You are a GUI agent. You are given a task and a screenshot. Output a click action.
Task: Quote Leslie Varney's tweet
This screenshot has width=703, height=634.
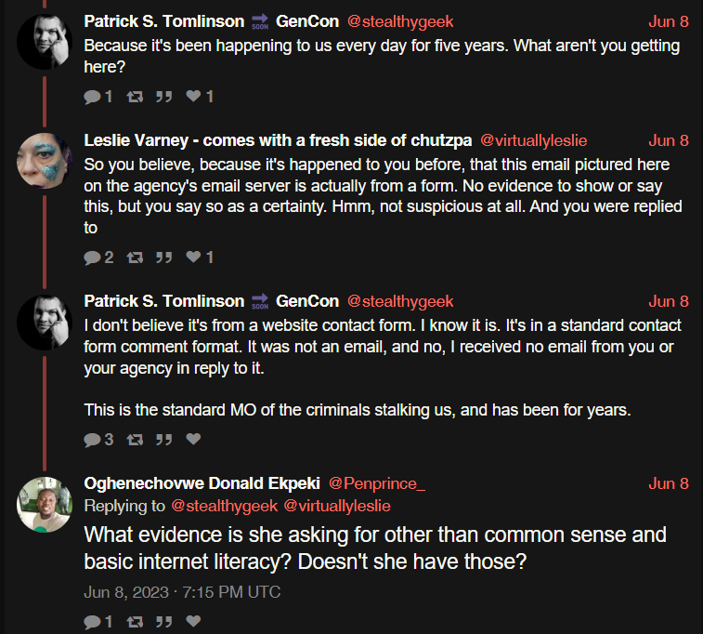(x=164, y=258)
